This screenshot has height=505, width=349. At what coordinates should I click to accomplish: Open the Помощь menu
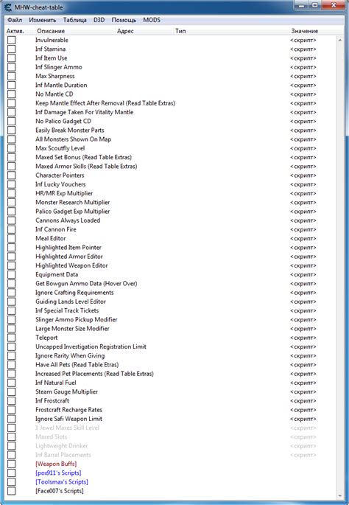click(124, 20)
